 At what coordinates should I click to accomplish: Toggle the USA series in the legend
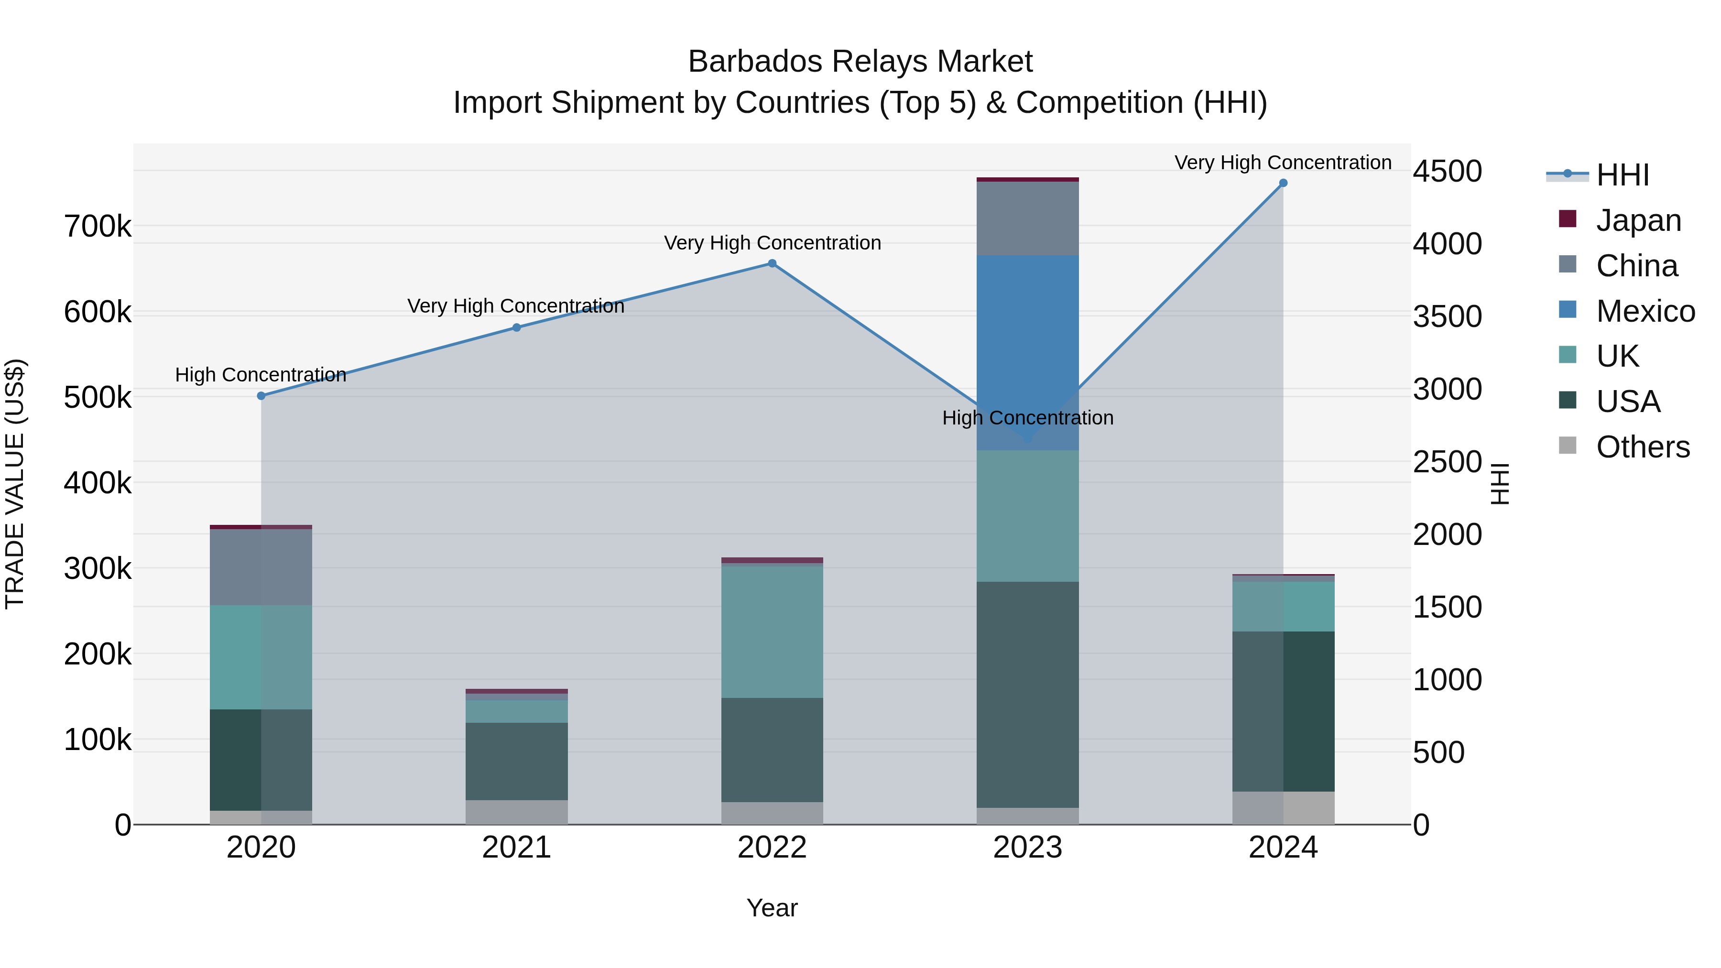(1610, 402)
